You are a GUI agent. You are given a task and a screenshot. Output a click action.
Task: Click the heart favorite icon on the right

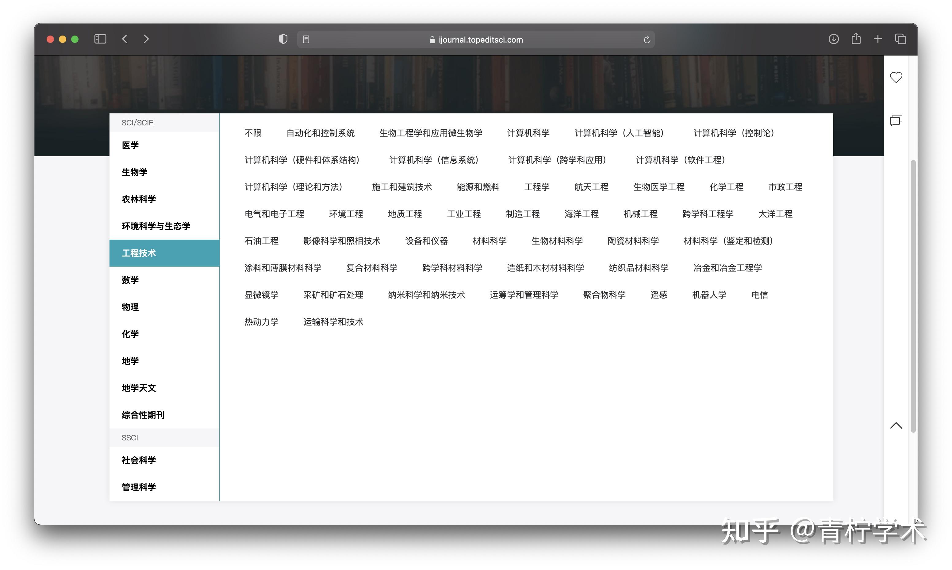tap(896, 77)
